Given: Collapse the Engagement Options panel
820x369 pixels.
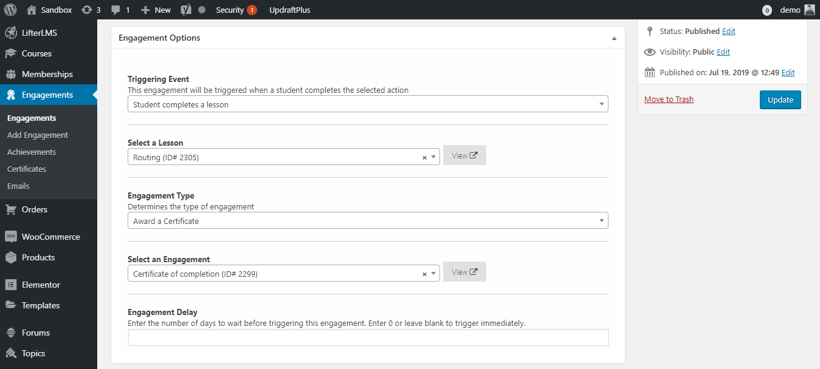Looking at the screenshot, I should [614, 38].
